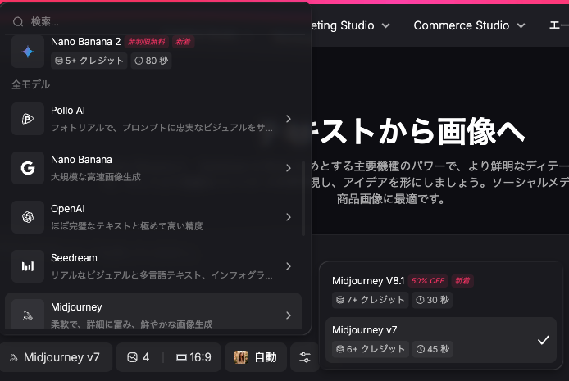Viewport: 569px width, 381px height.
Task: Click the model list scrollbar
Action: 303,198
